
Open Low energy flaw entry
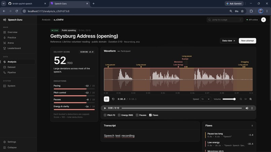tap(229, 144)
